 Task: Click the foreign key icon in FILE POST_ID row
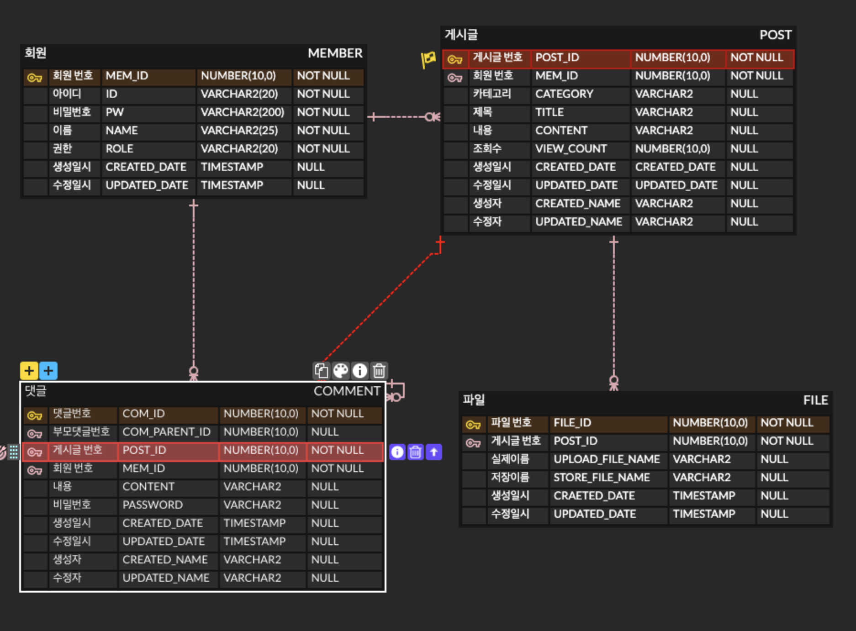(x=473, y=443)
